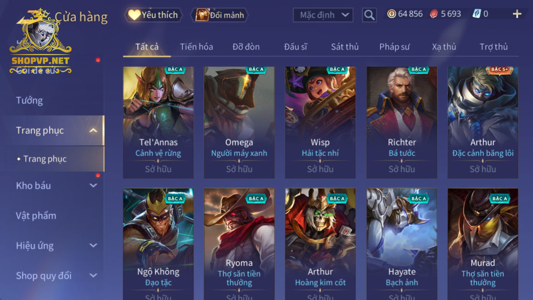Click the blue voucher ticket icon

(477, 14)
